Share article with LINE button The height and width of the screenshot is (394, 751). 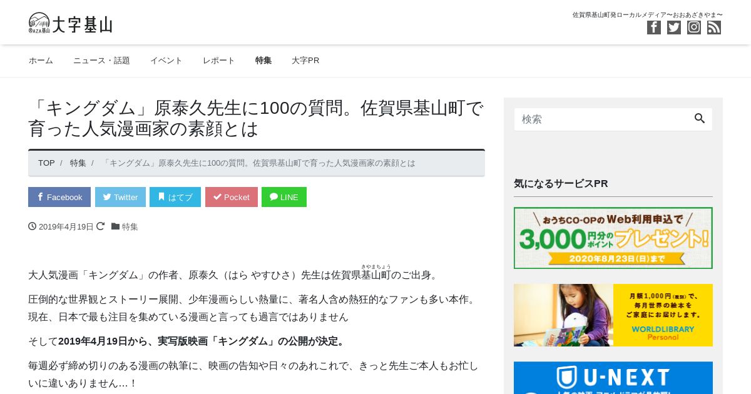284,197
